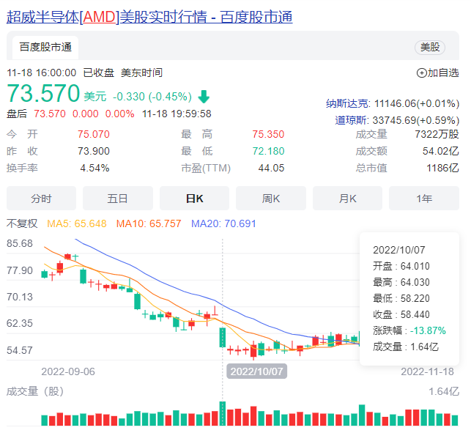Click the highlighted 2022/10/07 volume bar
The width and height of the screenshot is (471, 433).
pos(223,413)
